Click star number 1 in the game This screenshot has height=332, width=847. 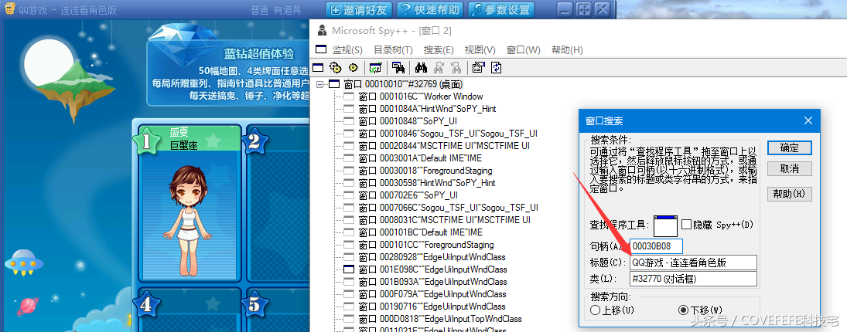pos(145,141)
